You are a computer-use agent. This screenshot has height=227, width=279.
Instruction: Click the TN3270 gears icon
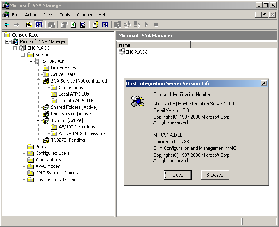[46, 140]
